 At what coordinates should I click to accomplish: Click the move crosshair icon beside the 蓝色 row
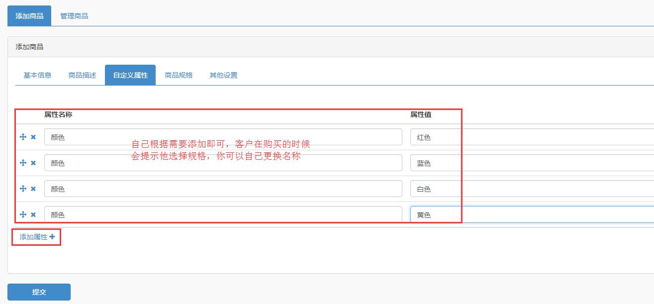[x=24, y=163]
